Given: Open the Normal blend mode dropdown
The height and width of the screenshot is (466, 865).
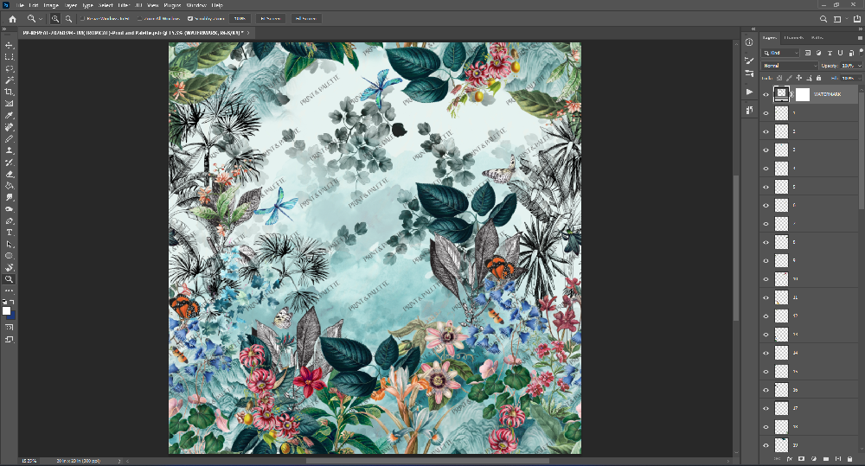Looking at the screenshot, I should click(790, 66).
